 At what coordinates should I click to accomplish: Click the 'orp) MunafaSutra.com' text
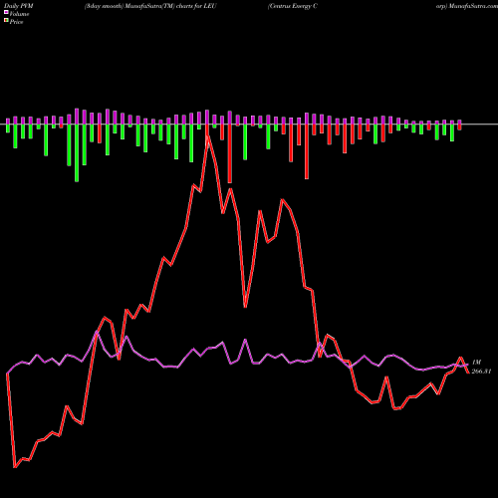point(467,6)
